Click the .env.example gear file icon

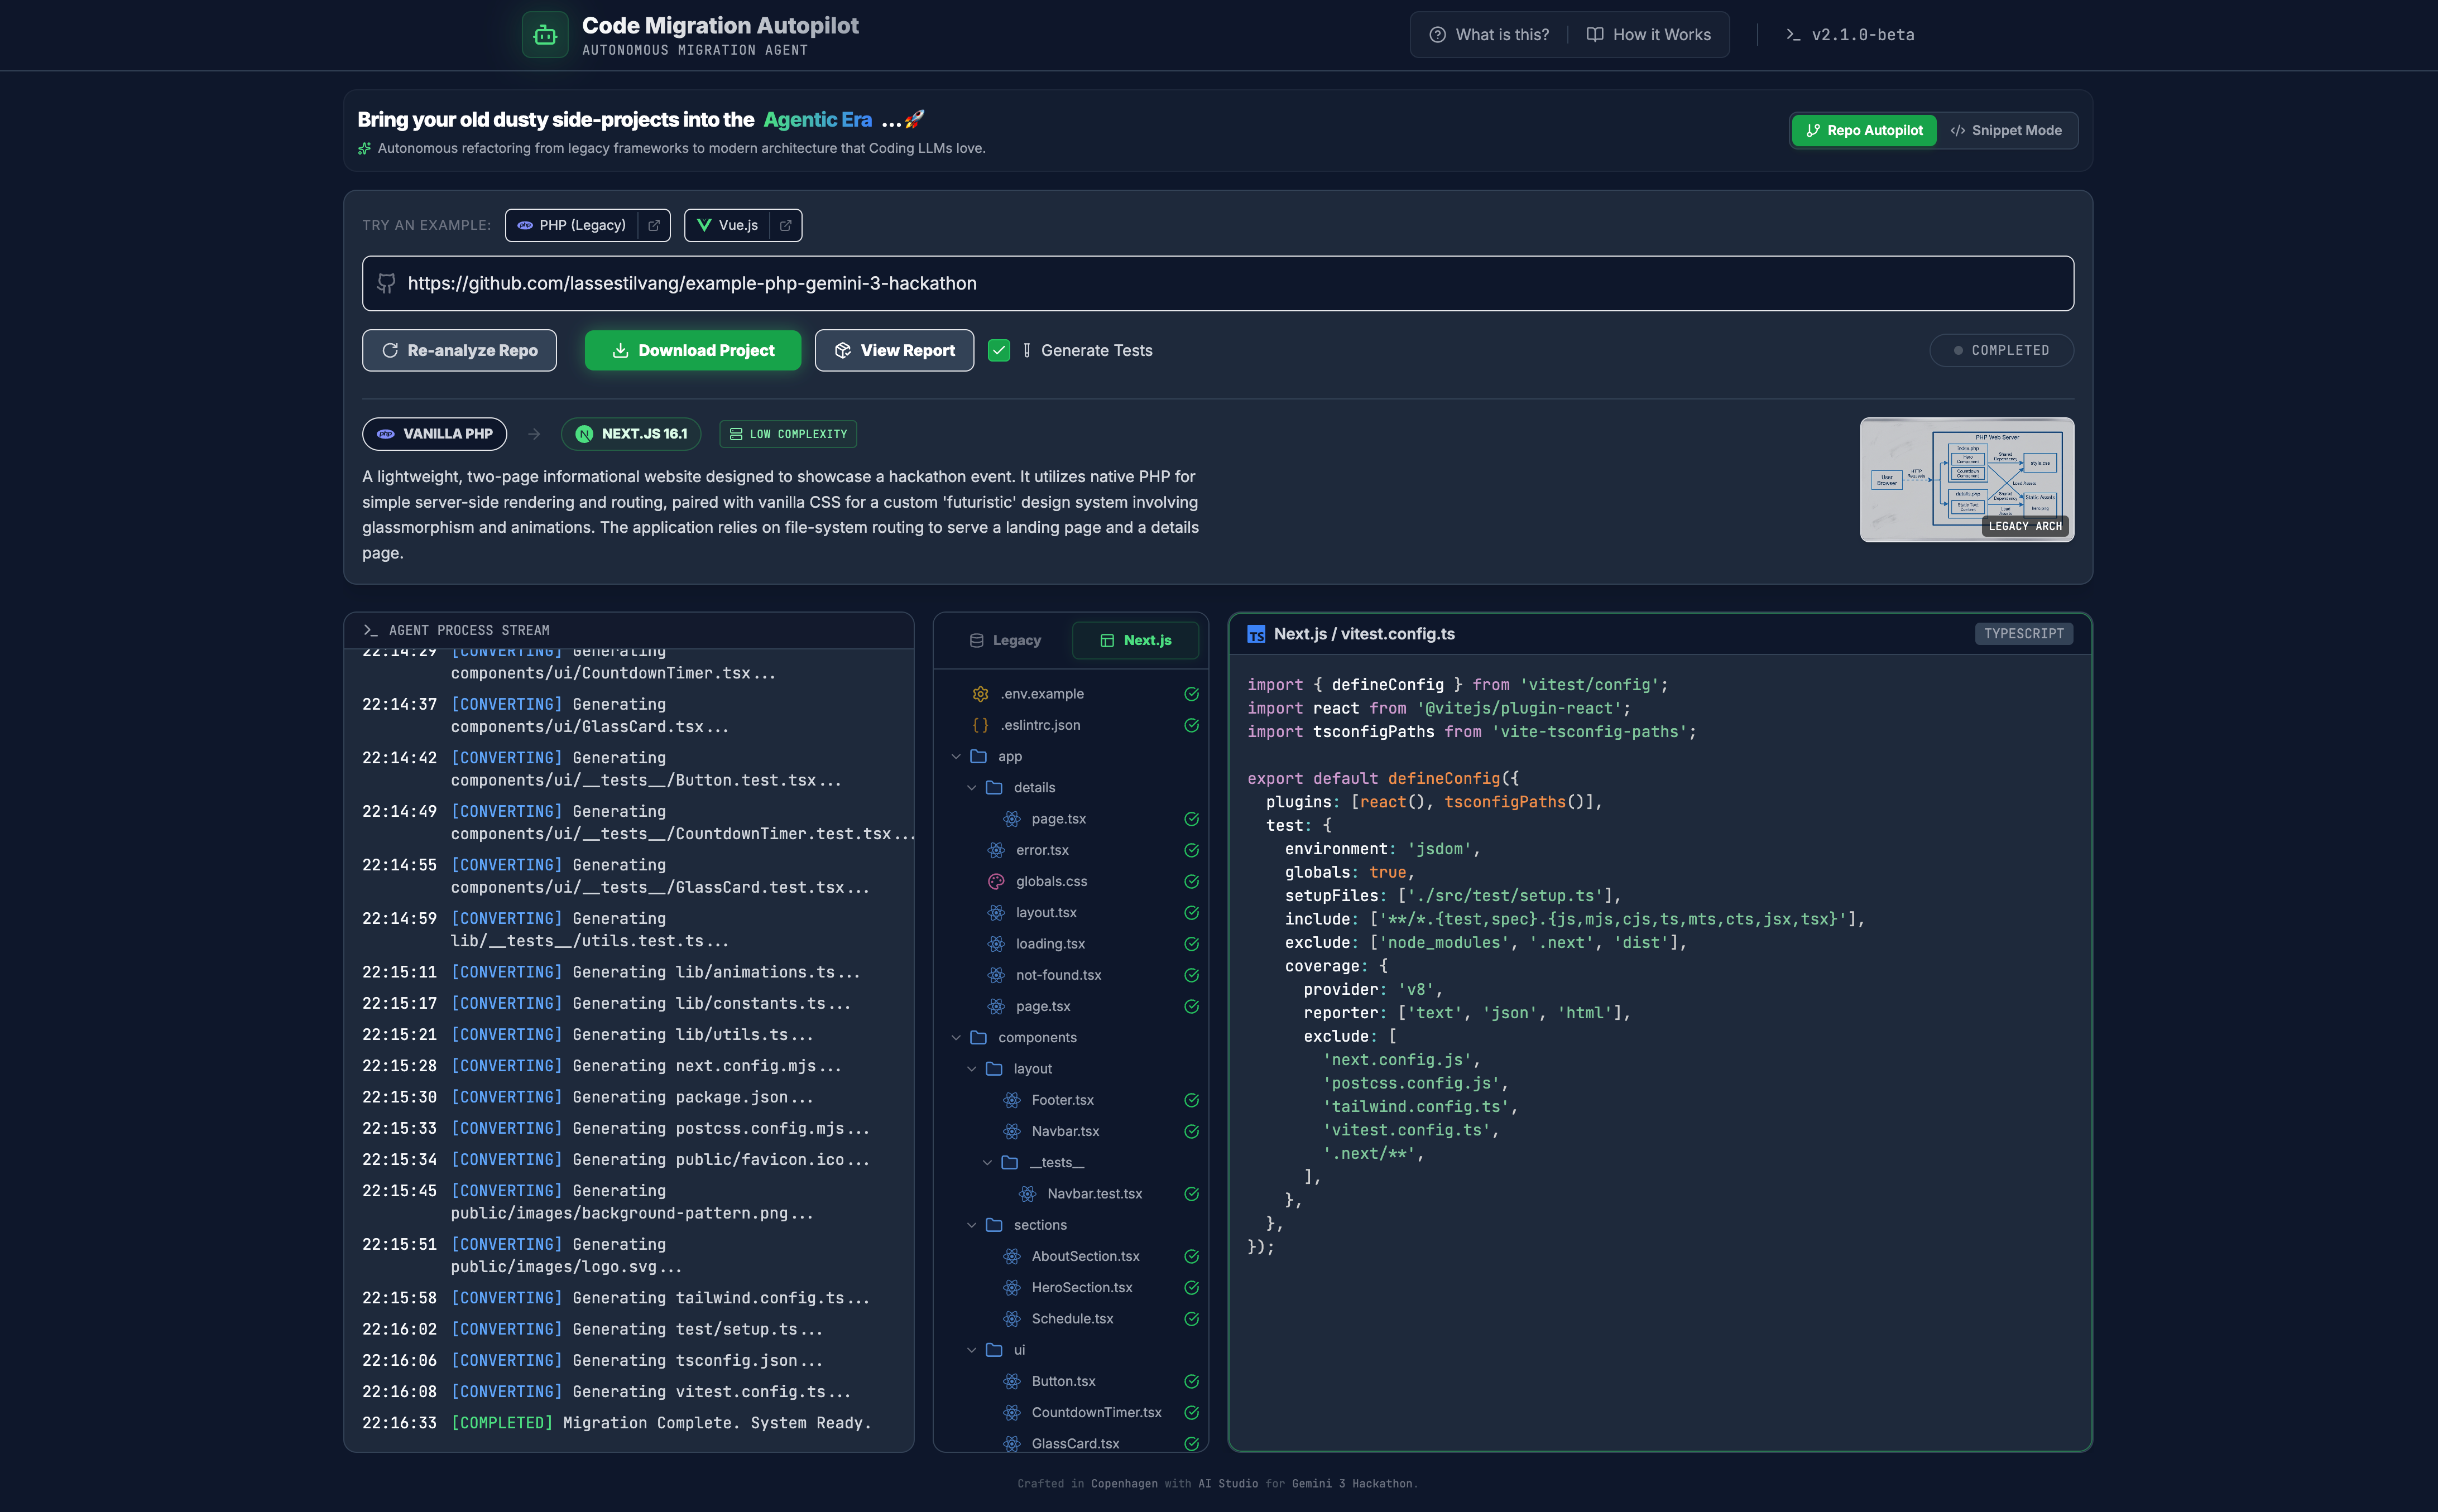981,694
